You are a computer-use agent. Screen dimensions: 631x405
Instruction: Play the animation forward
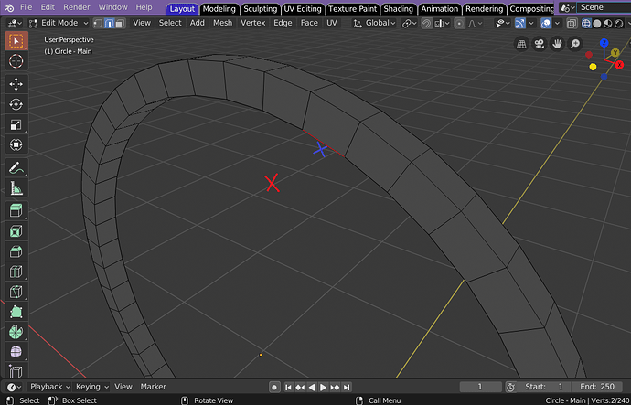(x=323, y=388)
